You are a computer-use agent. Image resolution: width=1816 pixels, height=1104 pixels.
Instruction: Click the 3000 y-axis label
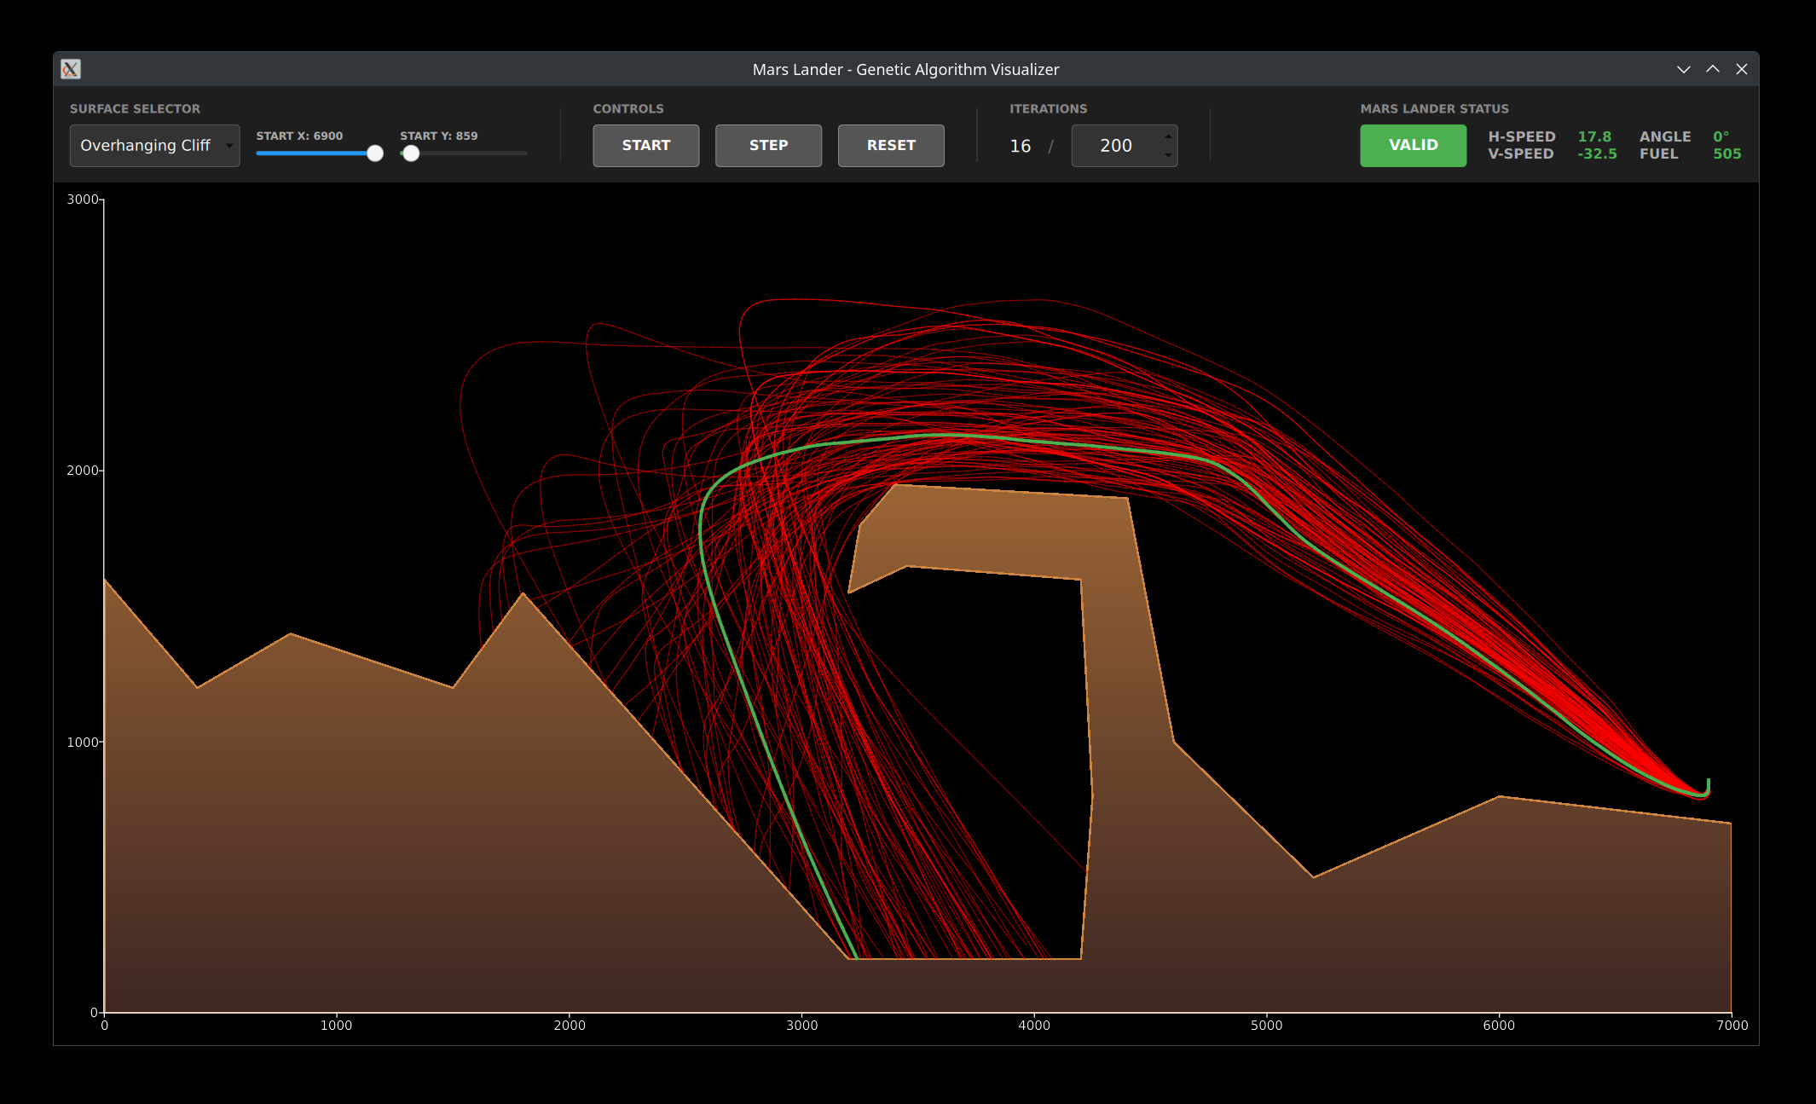point(82,199)
